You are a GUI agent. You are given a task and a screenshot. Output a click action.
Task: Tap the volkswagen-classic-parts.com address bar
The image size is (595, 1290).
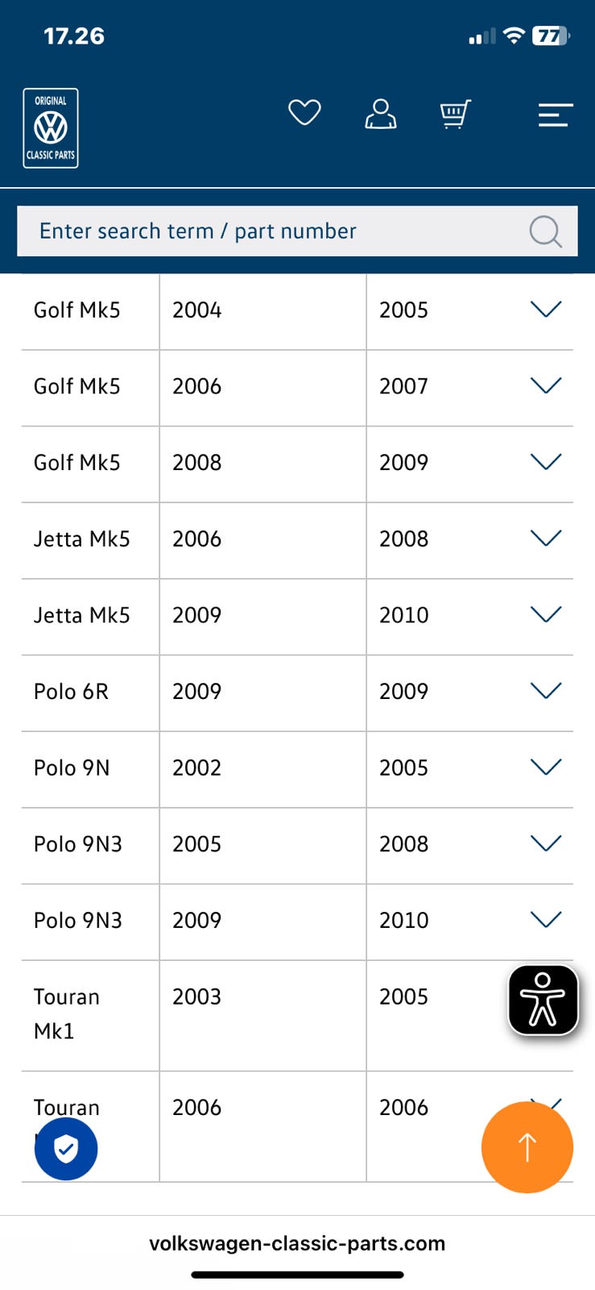point(297,1243)
